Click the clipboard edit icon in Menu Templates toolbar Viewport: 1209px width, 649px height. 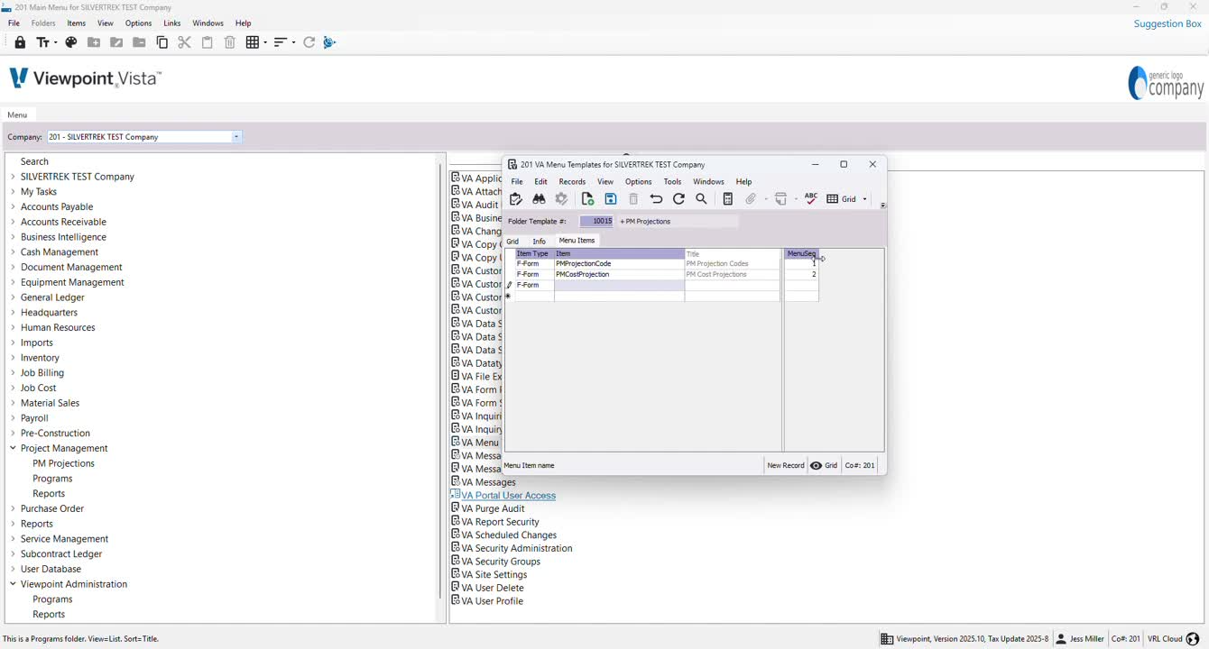tap(516, 199)
